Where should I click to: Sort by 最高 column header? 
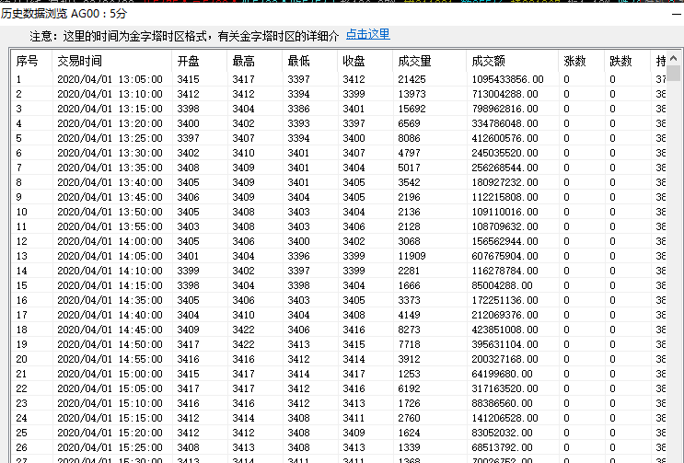255,61
